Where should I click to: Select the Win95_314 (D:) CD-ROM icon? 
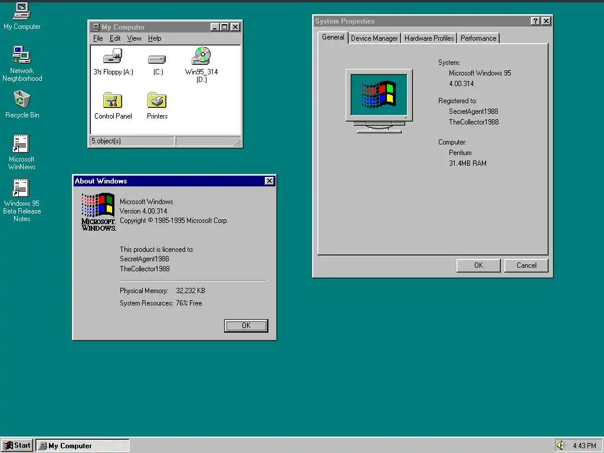tap(202, 65)
